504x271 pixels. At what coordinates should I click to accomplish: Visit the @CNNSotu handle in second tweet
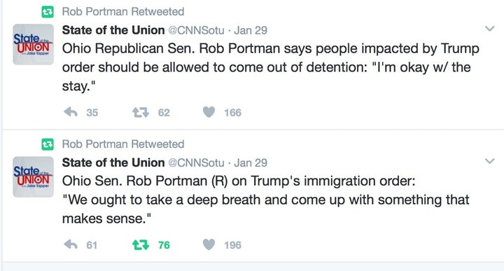coord(197,162)
